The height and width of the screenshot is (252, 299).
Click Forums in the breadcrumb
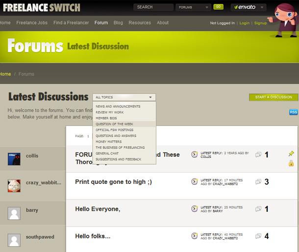26,74
